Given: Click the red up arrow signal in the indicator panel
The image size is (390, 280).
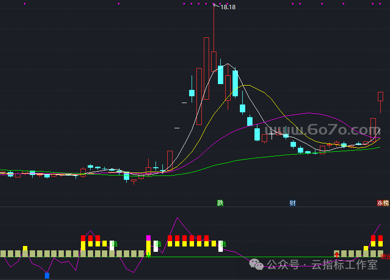Looking at the screenshot, I should pos(336,255).
